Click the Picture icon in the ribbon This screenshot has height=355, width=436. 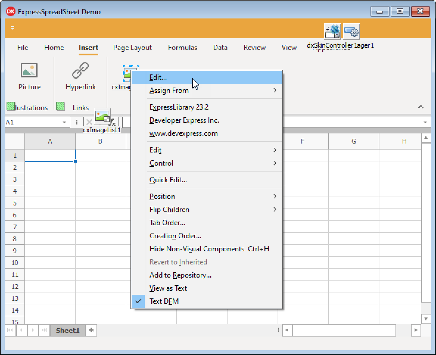pos(29,71)
